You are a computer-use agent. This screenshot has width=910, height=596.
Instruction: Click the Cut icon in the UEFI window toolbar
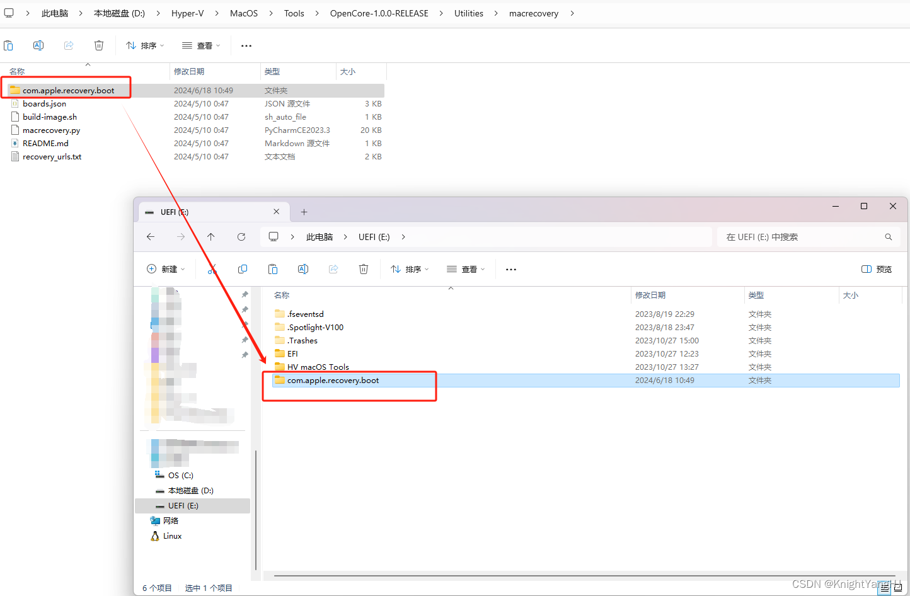click(212, 269)
